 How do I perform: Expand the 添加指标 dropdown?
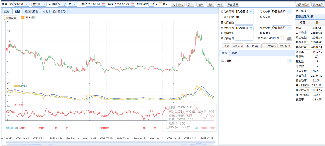[x=262, y=61]
